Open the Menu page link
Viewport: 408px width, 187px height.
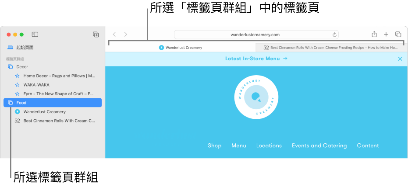coord(239,145)
